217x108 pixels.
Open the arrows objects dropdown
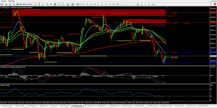pyautogui.click(x=153, y=4)
